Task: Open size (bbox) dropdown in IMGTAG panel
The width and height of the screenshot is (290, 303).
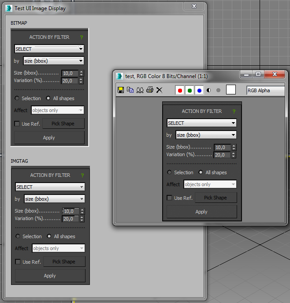Action: [55, 199]
